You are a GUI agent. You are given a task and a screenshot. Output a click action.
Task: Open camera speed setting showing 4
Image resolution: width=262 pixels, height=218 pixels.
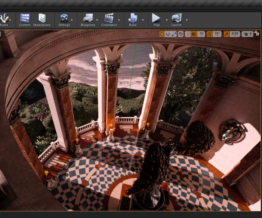[248, 34]
